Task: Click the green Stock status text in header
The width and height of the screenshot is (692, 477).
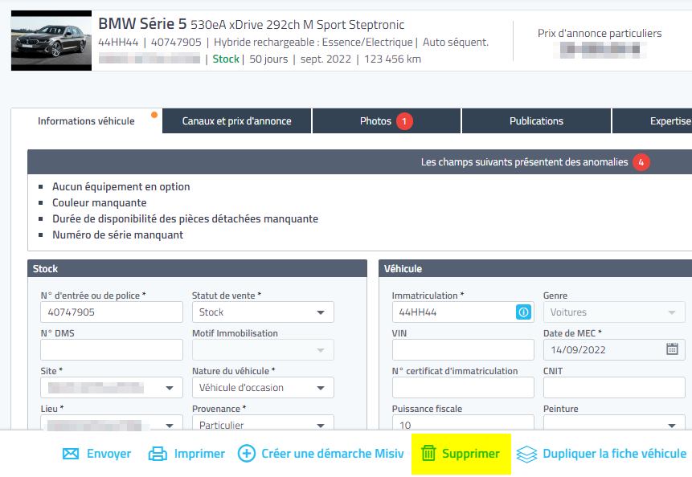Action: click(x=226, y=59)
